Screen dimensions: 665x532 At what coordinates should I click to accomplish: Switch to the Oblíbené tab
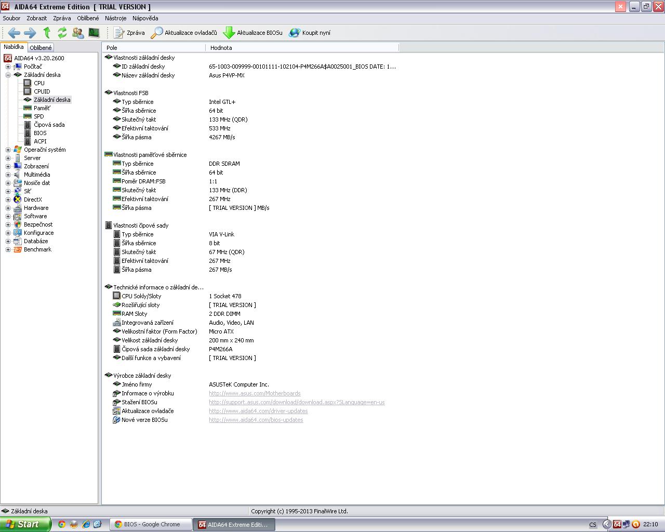click(x=41, y=48)
